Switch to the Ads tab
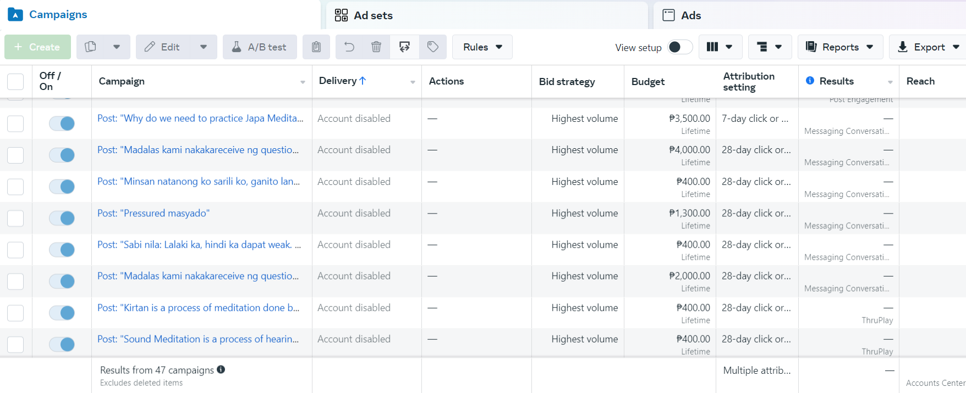 coord(690,15)
